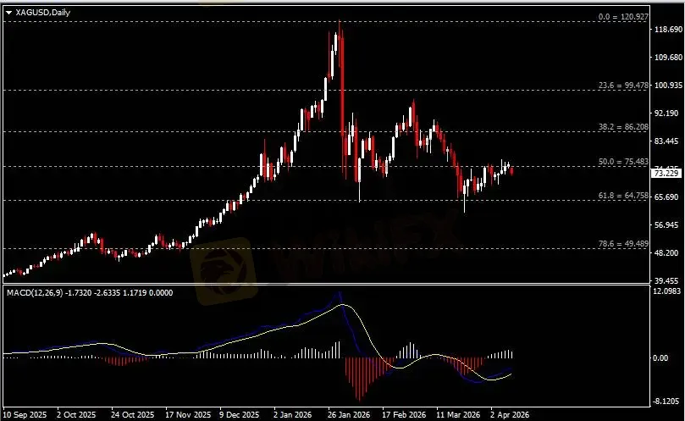This screenshot has width=685, height=421.
Task: Click the Fibonacci label 61.8 = 64.758
Action: coord(623,196)
